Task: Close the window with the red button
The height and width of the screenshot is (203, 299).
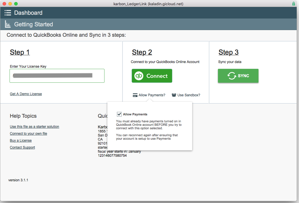Action: coord(5,4)
